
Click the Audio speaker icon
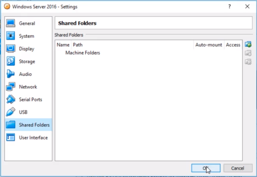pyautogui.click(x=11, y=74)
